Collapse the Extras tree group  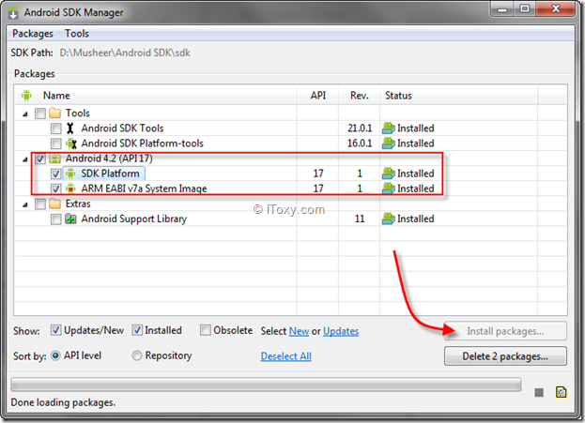pos(25,204)
